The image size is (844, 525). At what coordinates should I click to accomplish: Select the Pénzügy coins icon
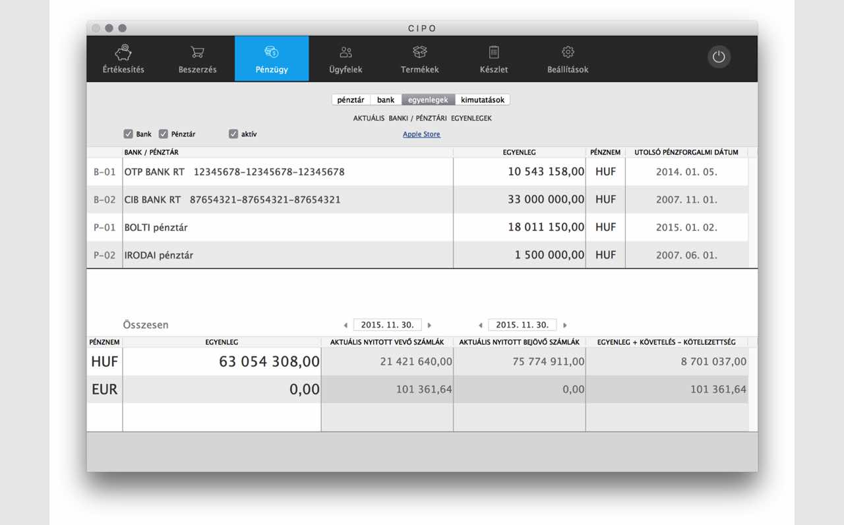tap(272, 52)
